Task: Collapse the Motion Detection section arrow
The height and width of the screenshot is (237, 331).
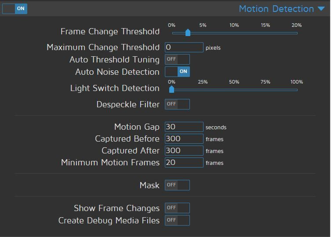Action: 321,9
